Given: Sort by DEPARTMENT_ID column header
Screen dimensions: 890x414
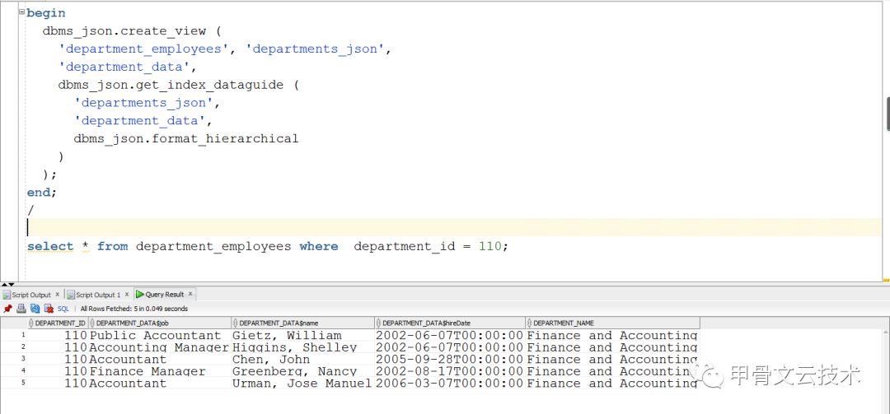Looking at the screenshot, I should pyautogui.click(x=59, y=323).
